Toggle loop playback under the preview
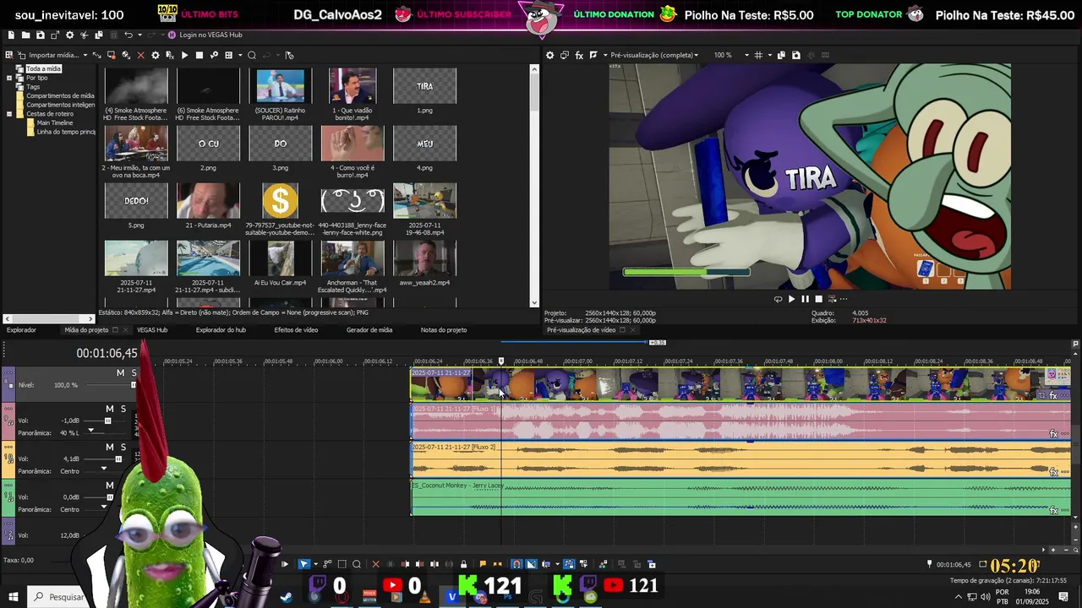The image size is (1082, 608). pos(779,299)
